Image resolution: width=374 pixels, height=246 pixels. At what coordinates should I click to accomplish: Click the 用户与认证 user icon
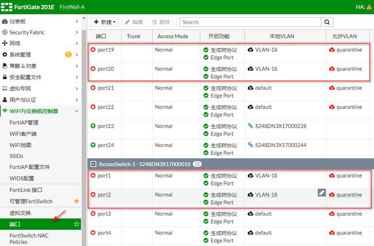point(5,99)
